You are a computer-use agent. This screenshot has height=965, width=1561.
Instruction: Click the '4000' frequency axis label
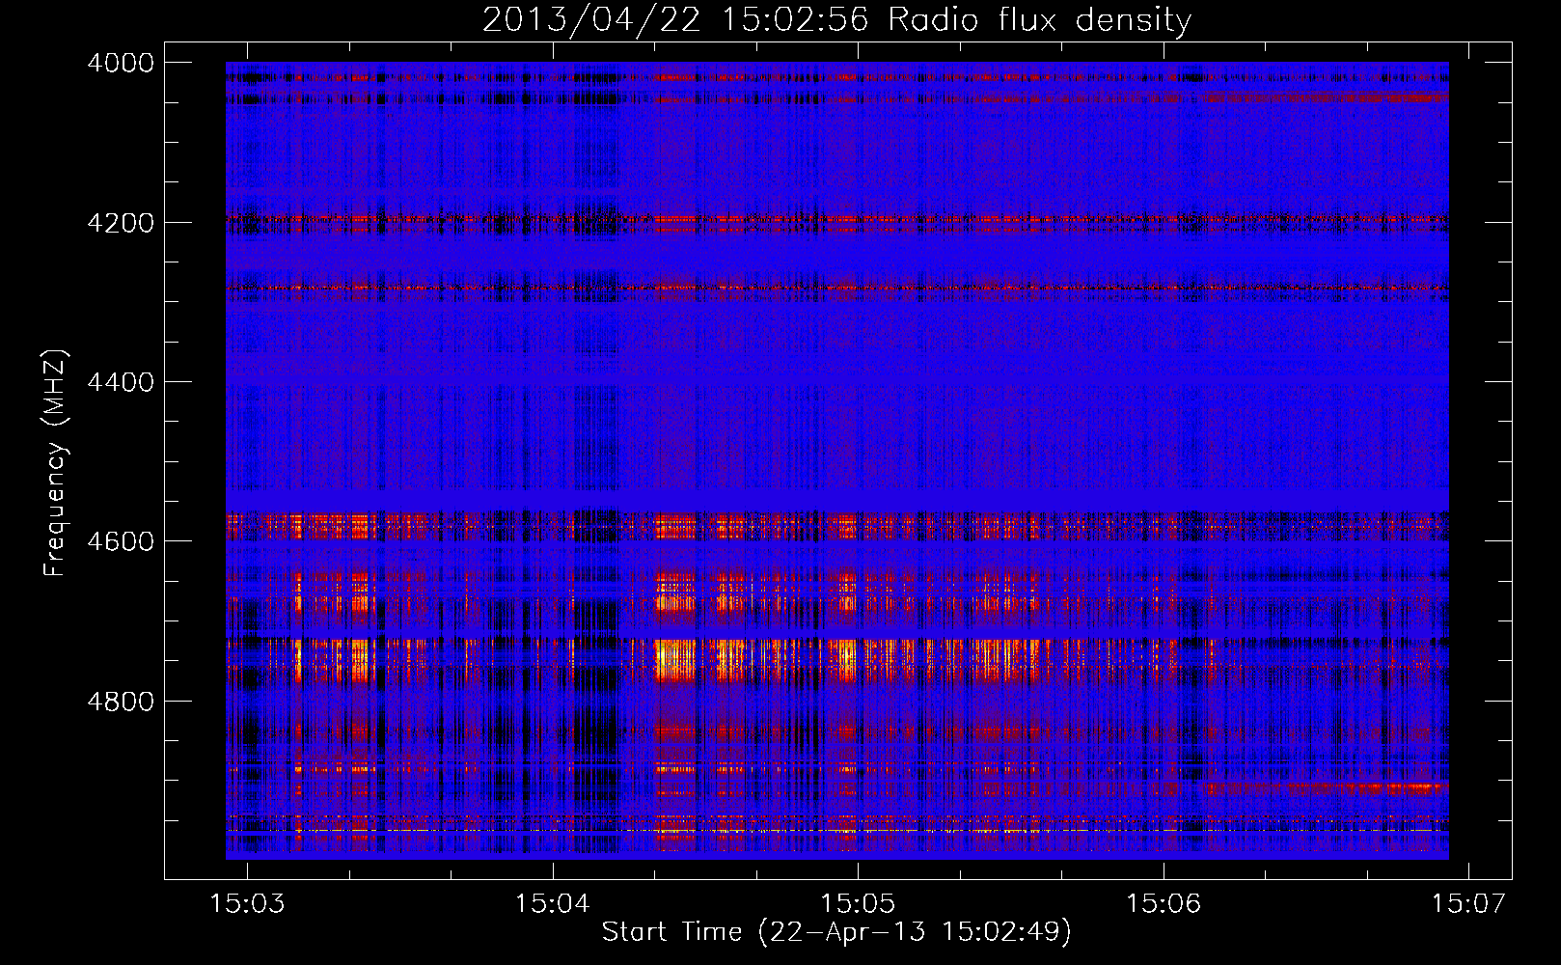tap(121, 63)
